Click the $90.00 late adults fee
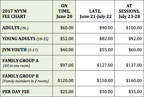Viewport: 144px width, 97px height. click(106, 28)
